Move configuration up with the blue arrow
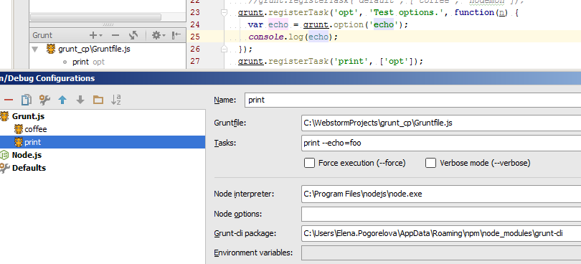Viewport: 581px width, 264px height. pos(62,100)
